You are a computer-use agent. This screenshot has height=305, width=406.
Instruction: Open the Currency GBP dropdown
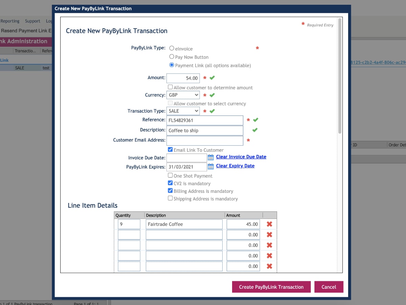183,95
